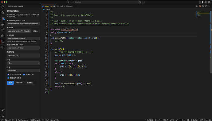Open the C++ language dropdown

point(23,63)
